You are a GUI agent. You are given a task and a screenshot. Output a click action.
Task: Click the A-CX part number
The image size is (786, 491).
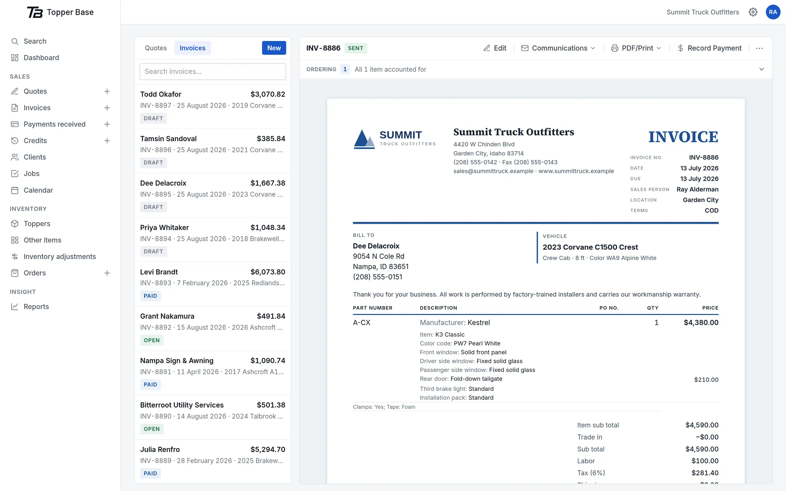[x=362, y=322]
